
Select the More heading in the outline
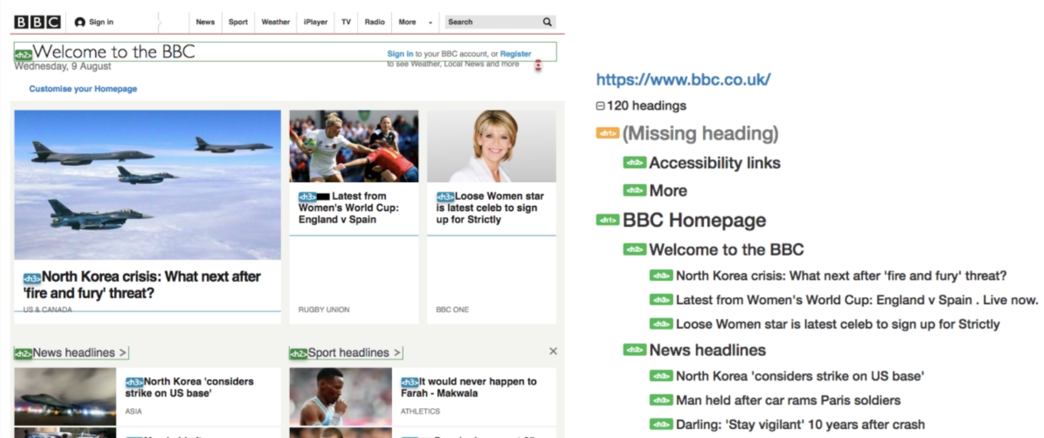coord(668,190)
